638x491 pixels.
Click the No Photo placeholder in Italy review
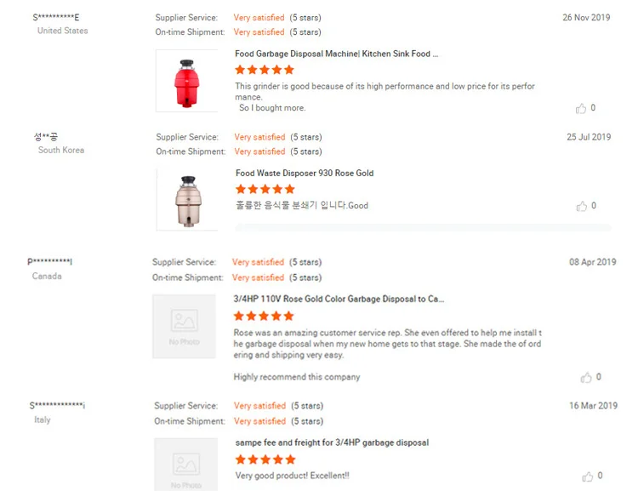click(185, 465)
